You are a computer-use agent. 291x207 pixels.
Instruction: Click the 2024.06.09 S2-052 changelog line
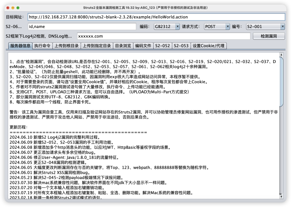[x=62, y=142]
